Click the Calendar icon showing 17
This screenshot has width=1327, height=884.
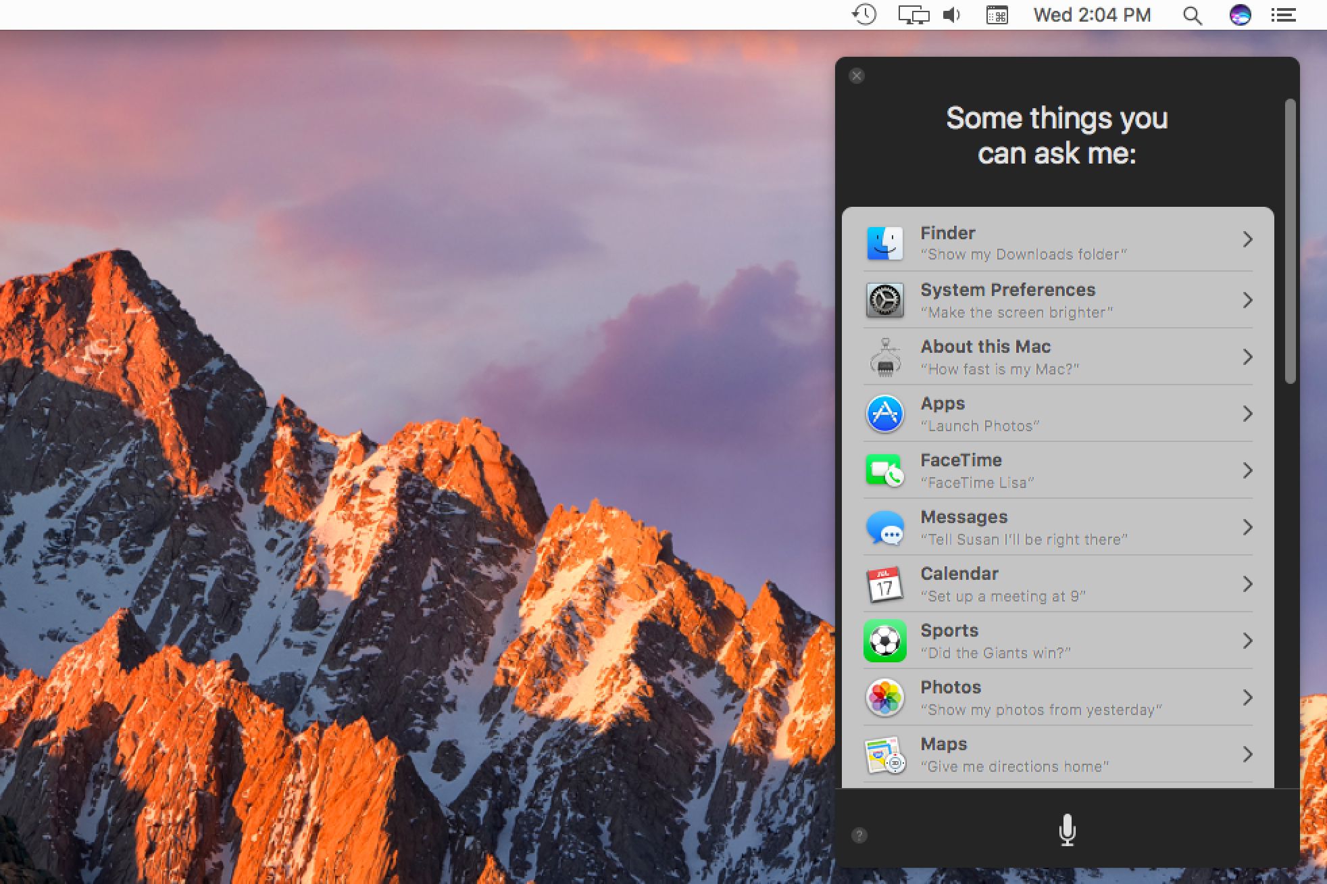point(884,584)
